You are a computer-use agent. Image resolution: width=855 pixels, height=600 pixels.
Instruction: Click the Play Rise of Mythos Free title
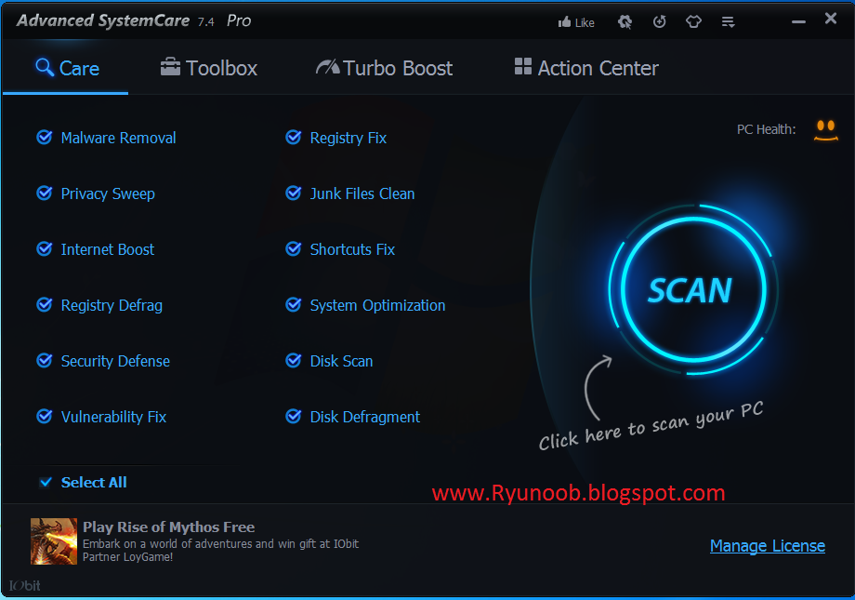tap(168, 527)
